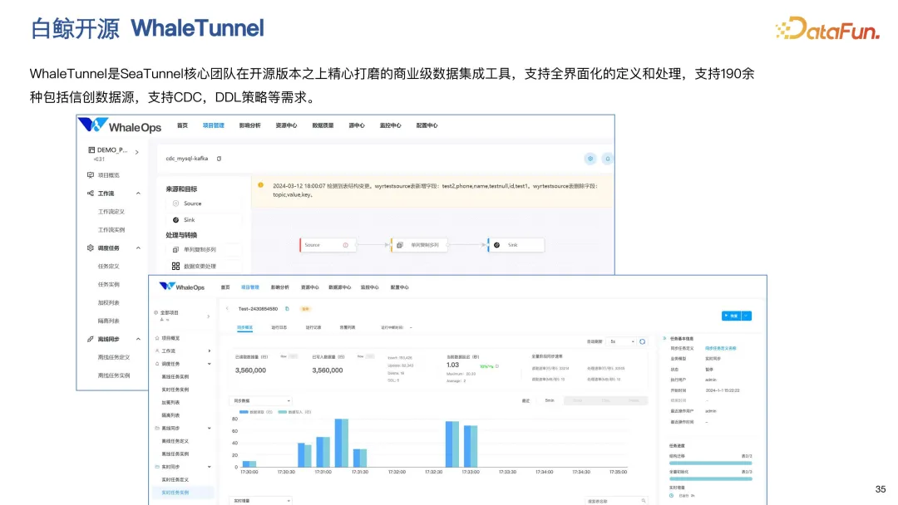Toggle dark blue 数据读取 legend swatch
Image resolution: width=898 pixels, height=505 pixels.
click(x=244, y=412)
